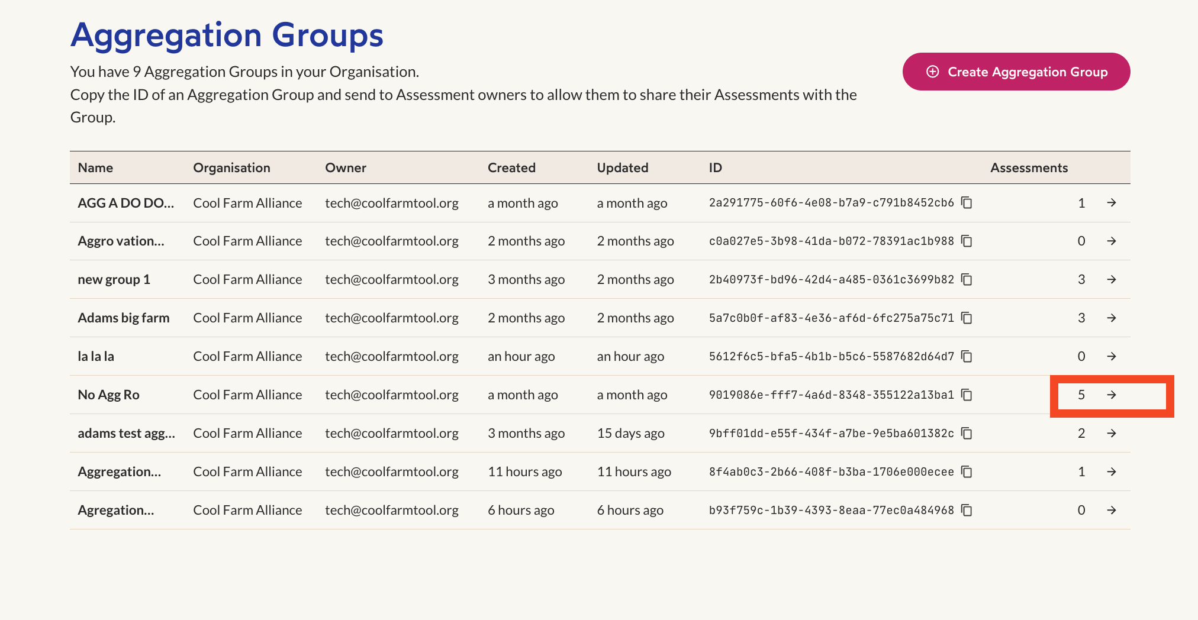Click ID 5612f6c5-bfa5-4b1b-b5c6-5587682d64d7
Image resolution: width=1198 pixels, height=620 pixels.
point(832,356)
